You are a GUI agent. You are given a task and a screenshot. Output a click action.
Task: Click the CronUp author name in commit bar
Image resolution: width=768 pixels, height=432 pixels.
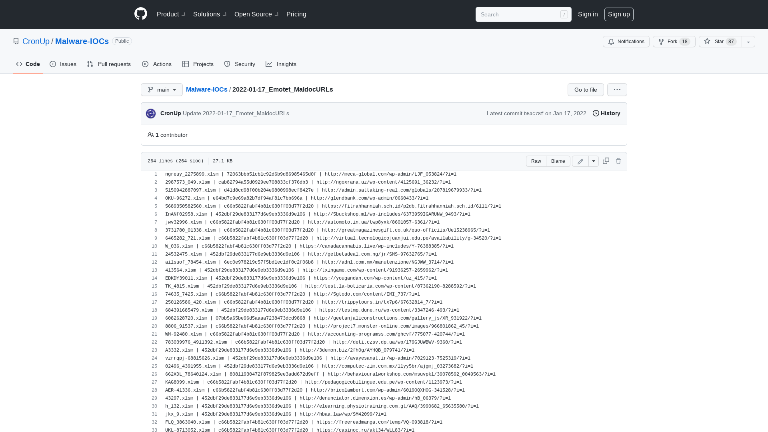point(171,113)
